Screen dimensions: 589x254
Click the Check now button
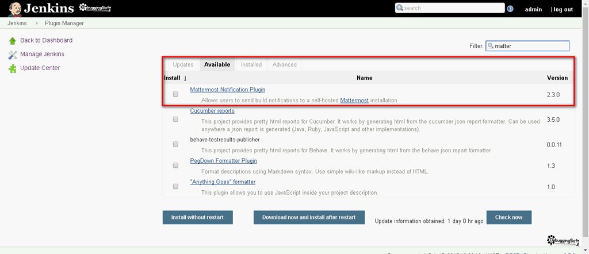click(508, 217)
